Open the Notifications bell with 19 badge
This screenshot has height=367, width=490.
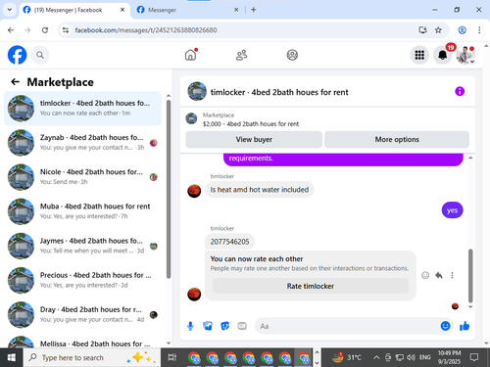443,55
